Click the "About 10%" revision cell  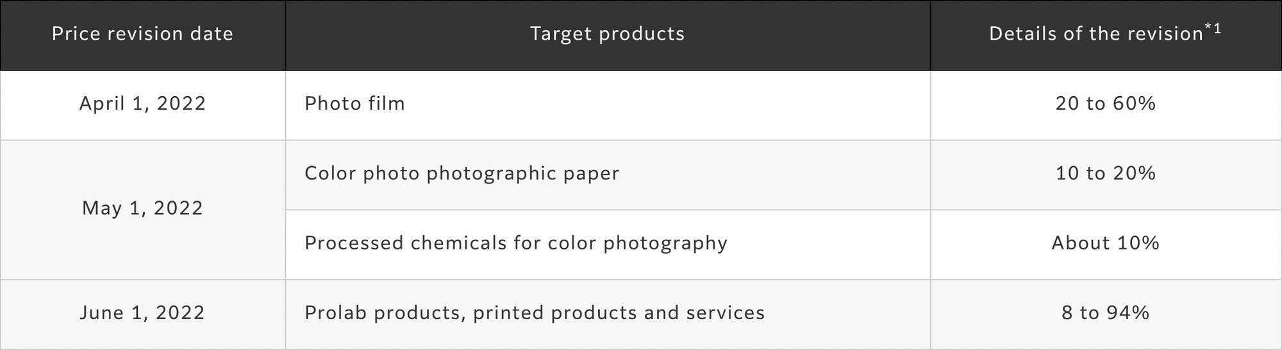click(1105, 244)
